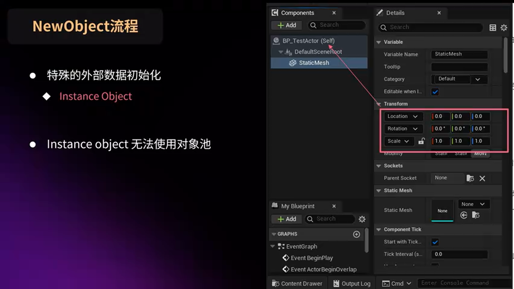Click Add in the My Blueprint panel
The width and height of the screenshot is (514, 289).
[286, 219]
